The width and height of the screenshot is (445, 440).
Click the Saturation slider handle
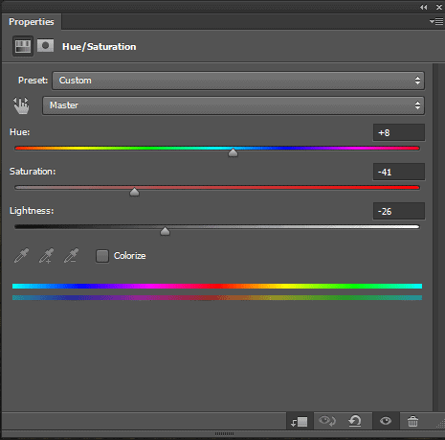(134, 192)
